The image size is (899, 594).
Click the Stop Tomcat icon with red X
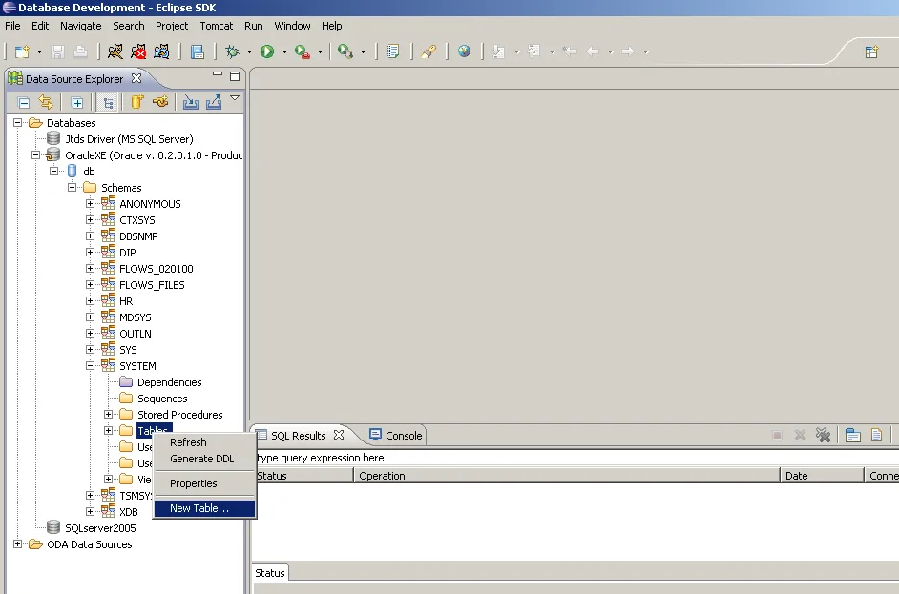(x=139, y=51)
